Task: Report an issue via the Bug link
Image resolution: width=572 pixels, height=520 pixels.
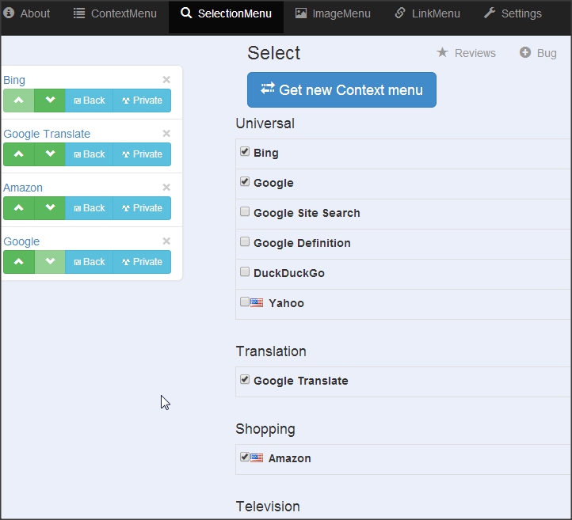Action: click(x=539, y=53)
